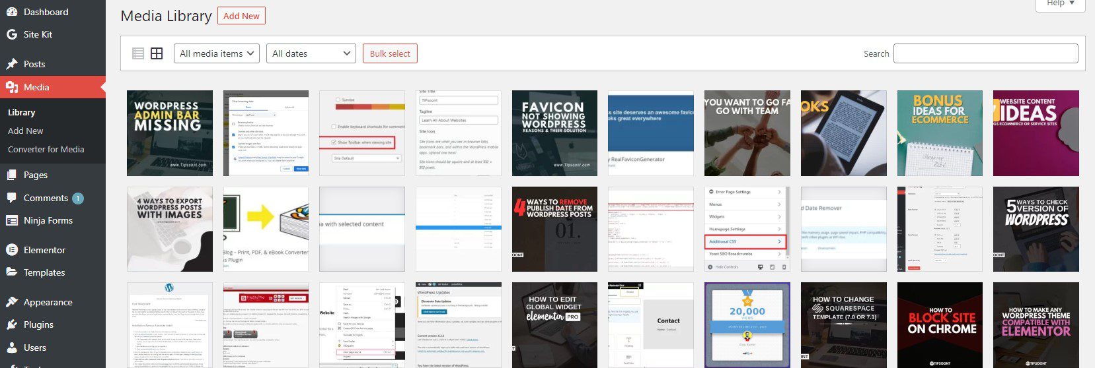This screenshot has height=368, width=1095.
Task: Open Additional CSS menu screenshot thumbnail
Action: pyautogui.click(x=747, y=229)
